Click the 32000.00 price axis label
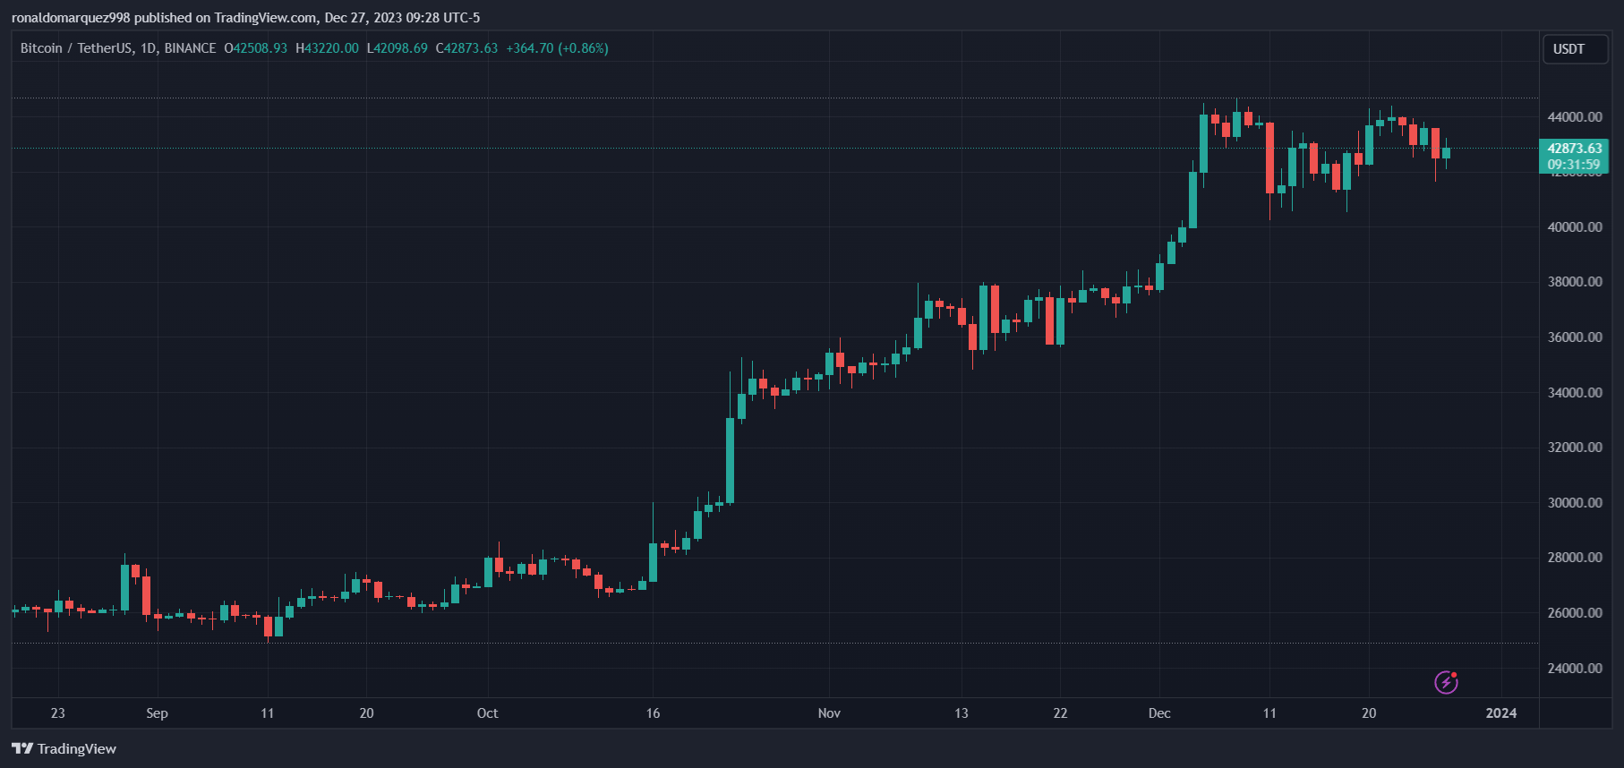 (1575, 448)
